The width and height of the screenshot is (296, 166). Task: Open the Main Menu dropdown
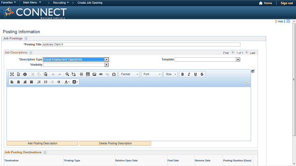click(x=32, y=2)
